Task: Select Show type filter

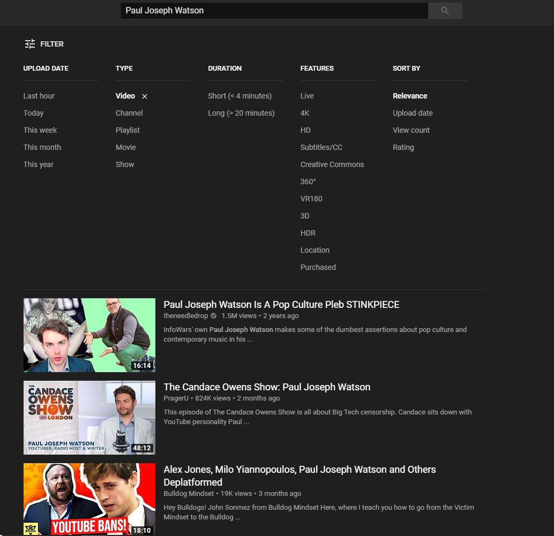Action: [125, 164]
